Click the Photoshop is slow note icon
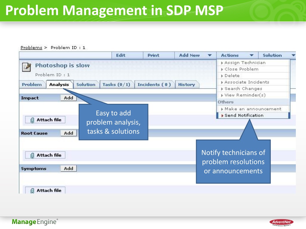This screenshot has height=229, width=306. click(26, 67)
